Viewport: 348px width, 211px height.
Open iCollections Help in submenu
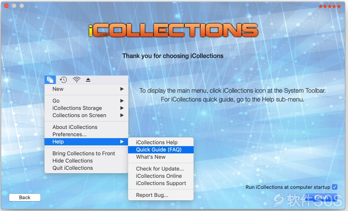(161, 142)
